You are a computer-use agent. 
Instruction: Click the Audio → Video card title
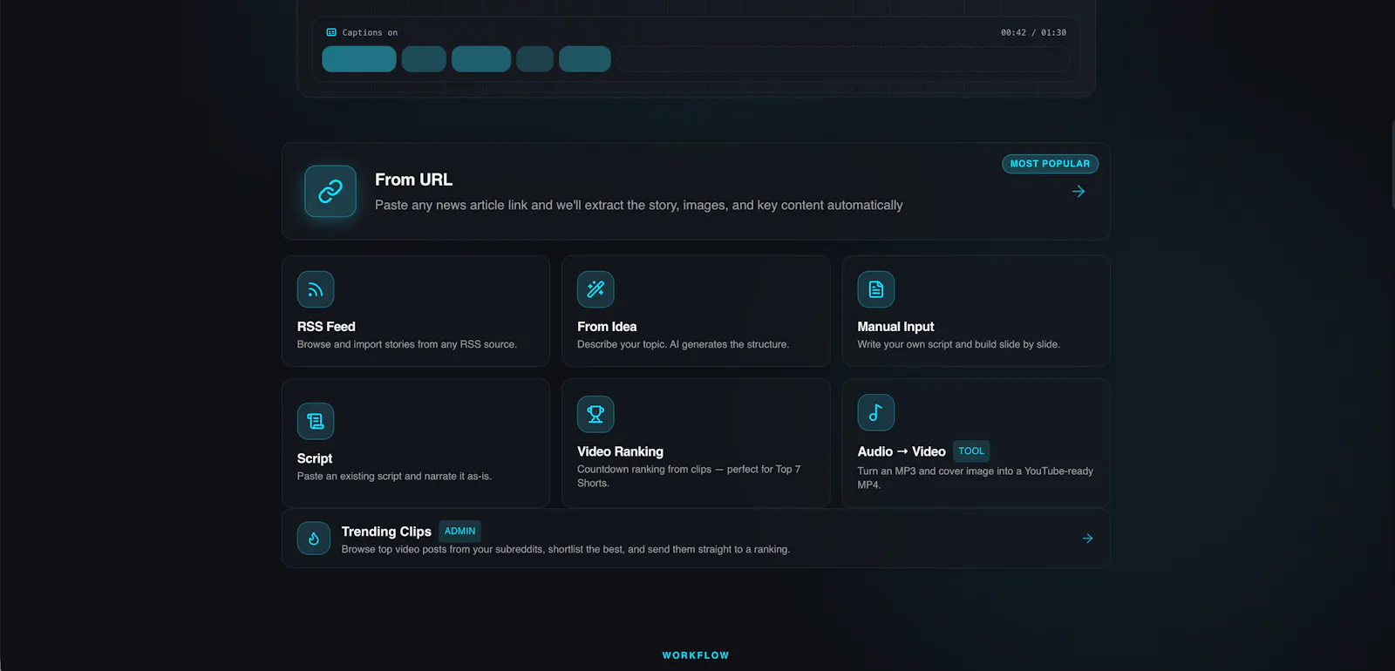coord(902,451)
